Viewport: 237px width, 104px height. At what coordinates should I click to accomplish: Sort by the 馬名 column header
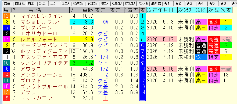tap(43, 10)
